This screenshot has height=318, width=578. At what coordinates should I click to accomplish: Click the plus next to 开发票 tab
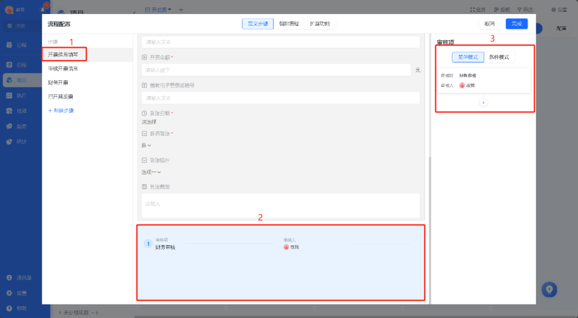181,10
